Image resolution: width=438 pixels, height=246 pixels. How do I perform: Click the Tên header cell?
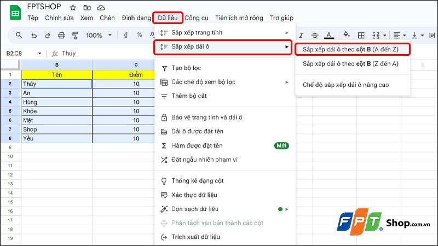(x=57, y=75)
